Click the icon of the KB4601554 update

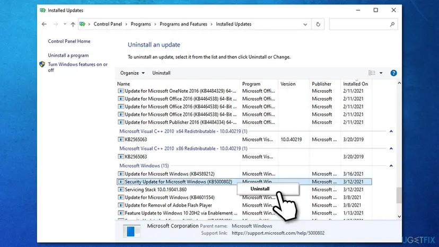coord(121,197)
